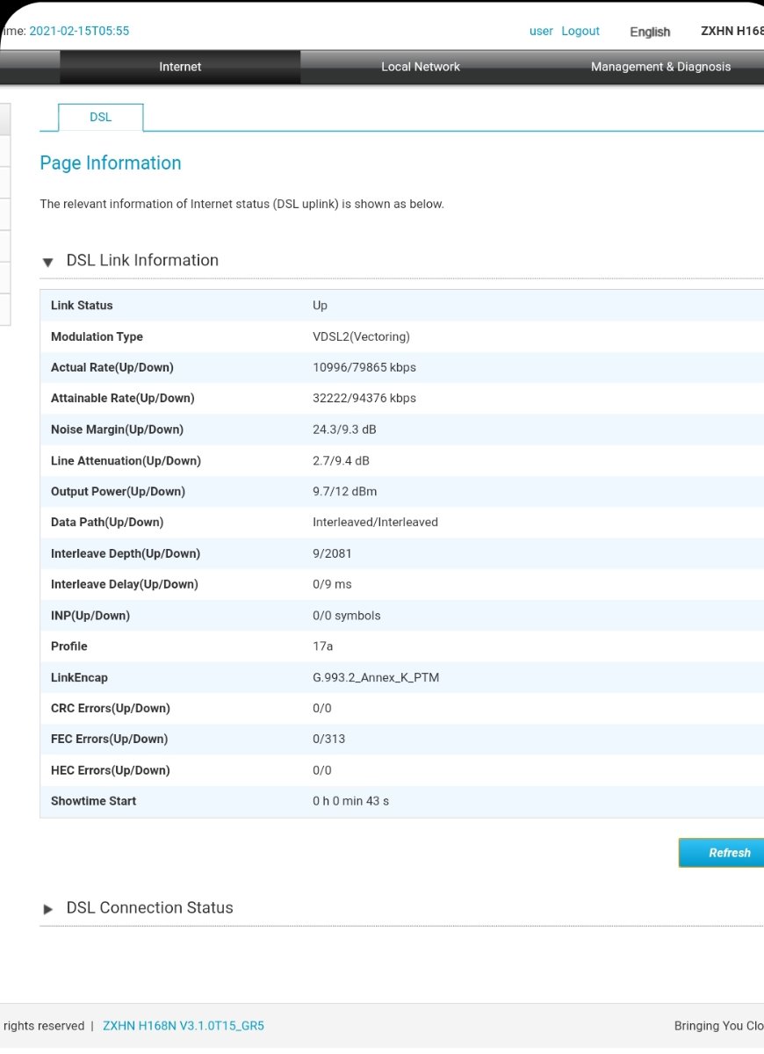
Task: Click the showtime value 0 h 0 min 43 s
Action: [350, 801]
